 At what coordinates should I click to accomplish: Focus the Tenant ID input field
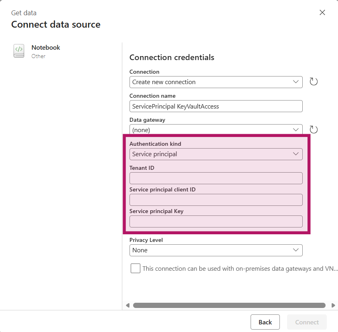216,178
